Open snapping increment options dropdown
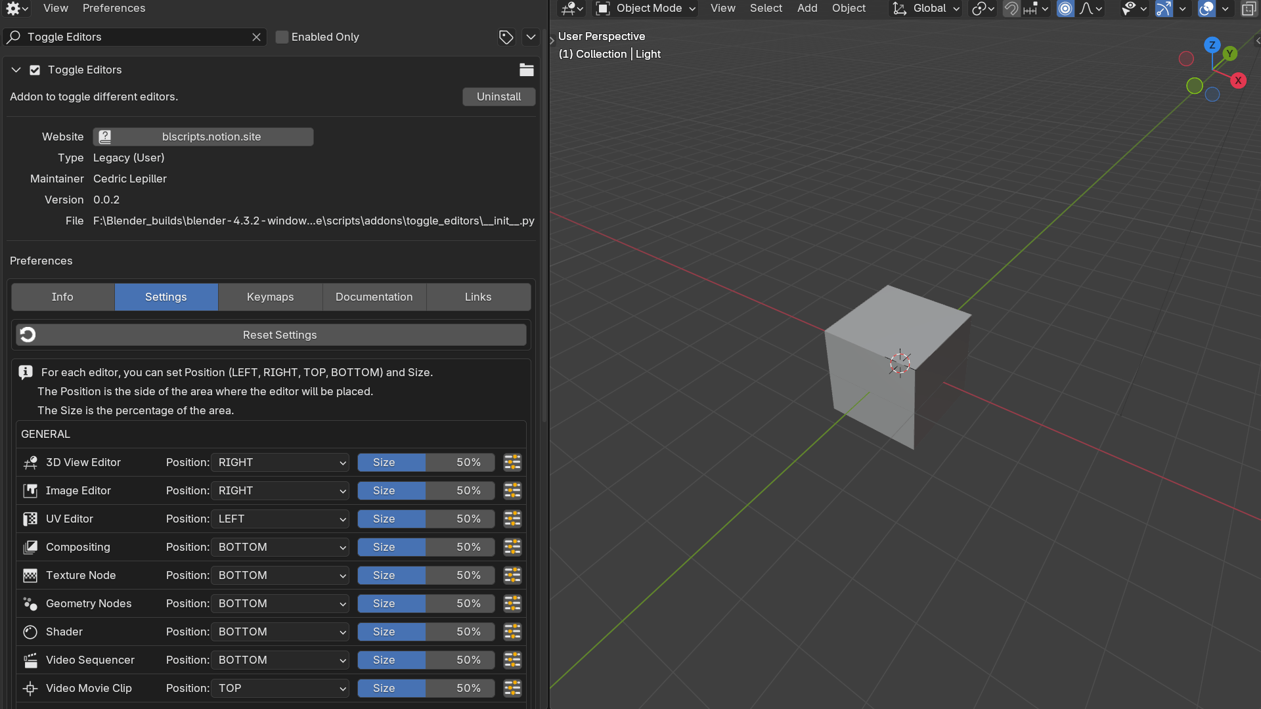Image resolution: width=1261 pixels, height=709 pixels. 1037,9
